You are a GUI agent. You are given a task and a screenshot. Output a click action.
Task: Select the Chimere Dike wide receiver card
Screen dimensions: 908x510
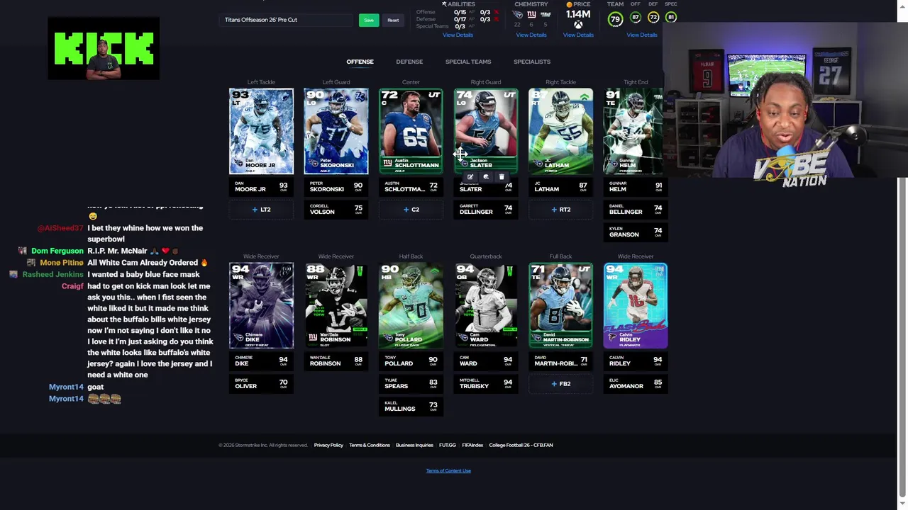[261, 305]
